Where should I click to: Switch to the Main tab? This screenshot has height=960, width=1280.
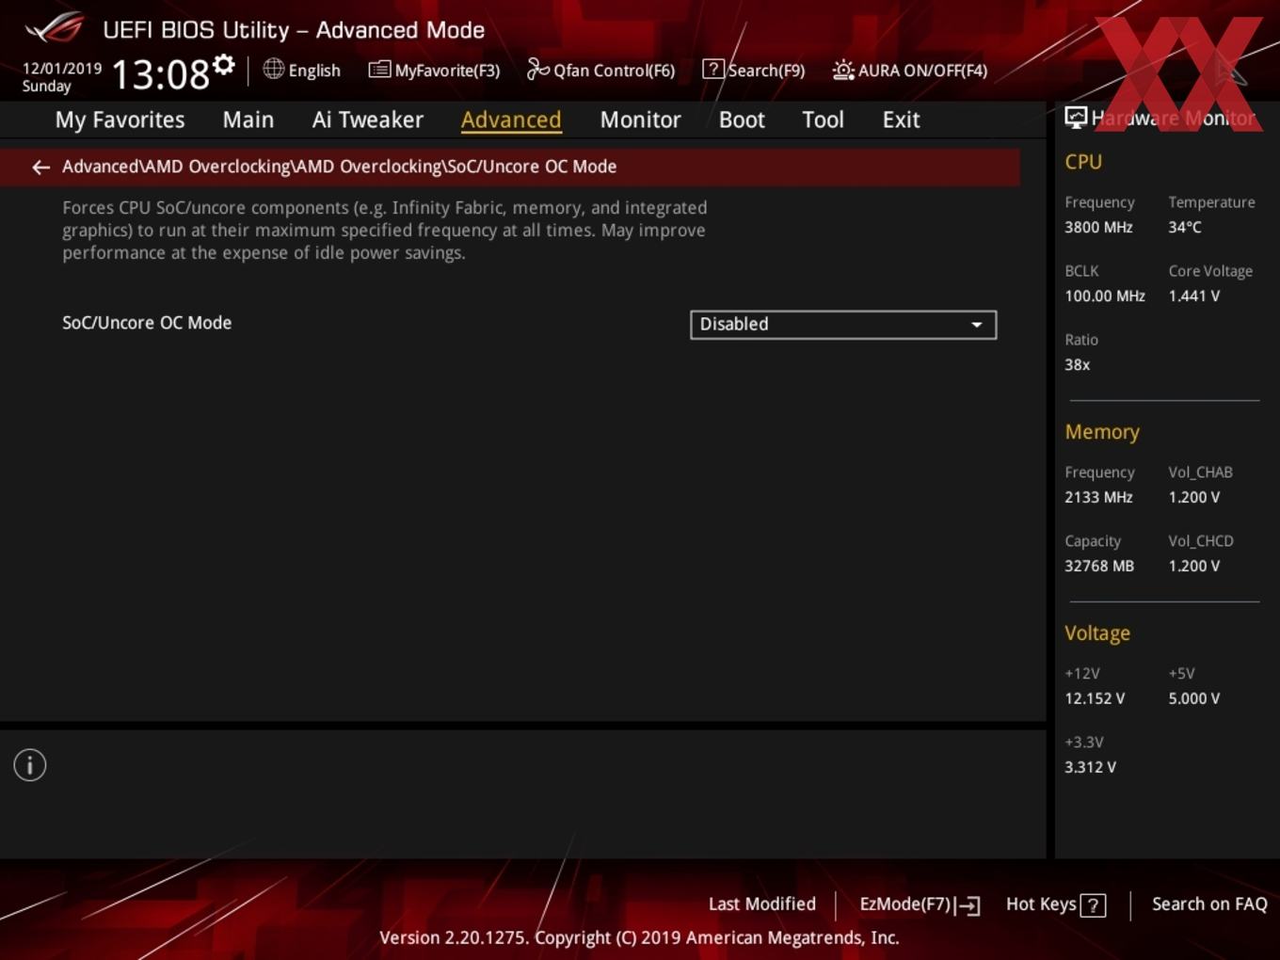248,120
